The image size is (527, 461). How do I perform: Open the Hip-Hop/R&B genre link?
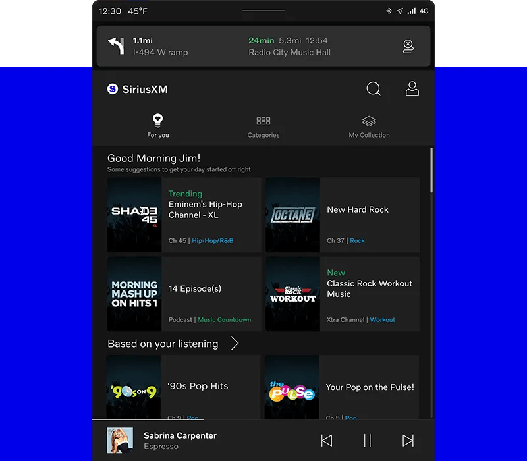[213, 241]
